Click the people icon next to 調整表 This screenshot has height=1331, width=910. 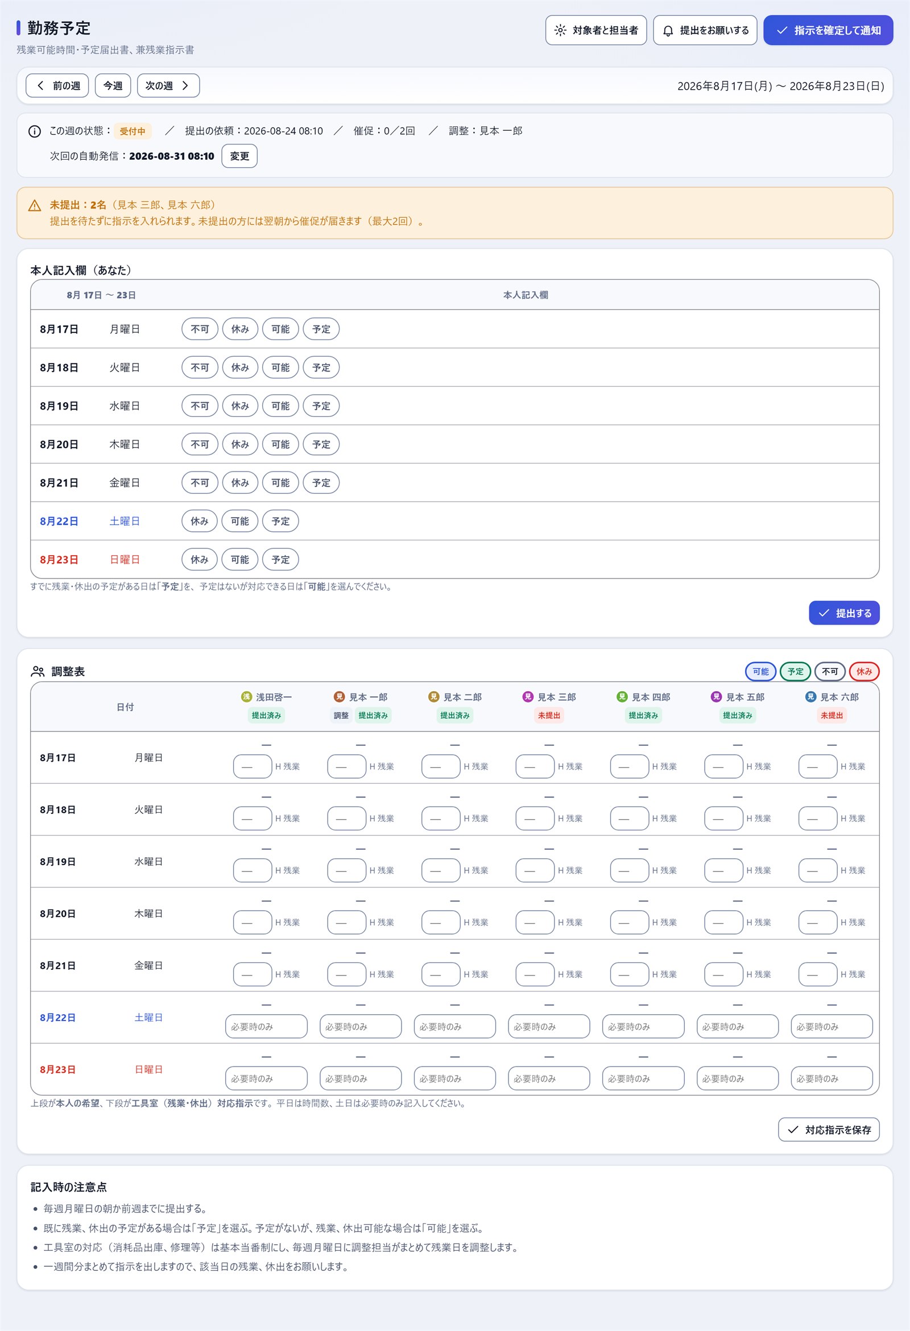tap(38, 671)
